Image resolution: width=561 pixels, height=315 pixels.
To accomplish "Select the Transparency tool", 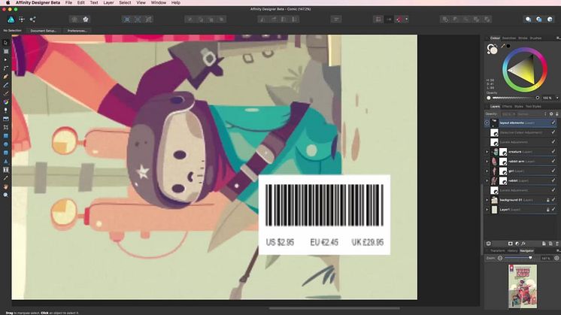I will (5, 111).
